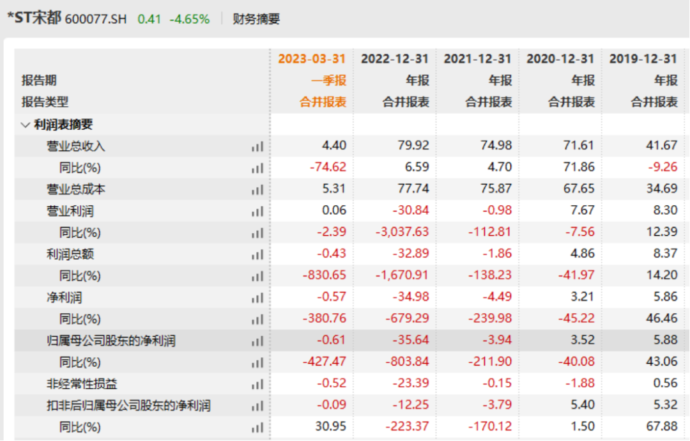The image size is (690, 441).
Task: Click the 一季报 report type label
Action: click(x=328, y=81)
